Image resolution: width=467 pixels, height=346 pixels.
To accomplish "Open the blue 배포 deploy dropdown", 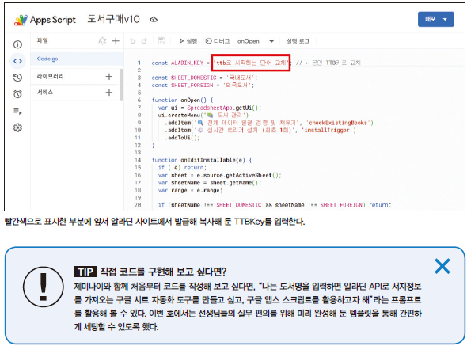I will tap(435, 19).
